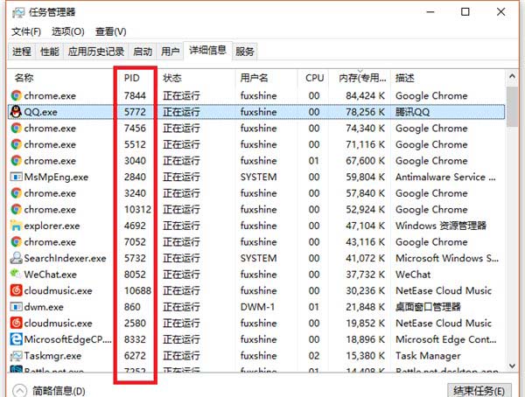This screenshot has width=525, height=397.
Task: Click the Chrome icon for PID 5512
Action: coord(16,144)
